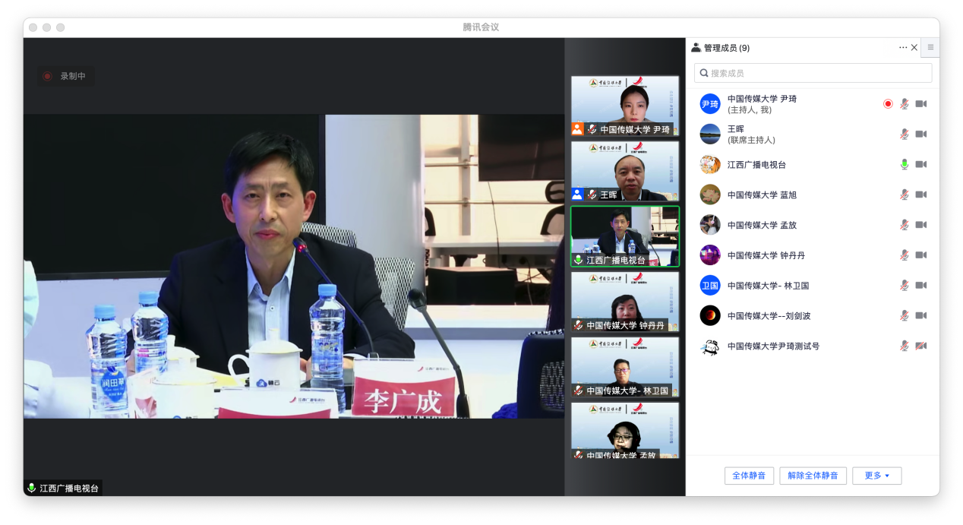The image size is (963, 525).
Task: Select 中国传媒大学 钟丹丹 video thumbnail
Action: 624,301
